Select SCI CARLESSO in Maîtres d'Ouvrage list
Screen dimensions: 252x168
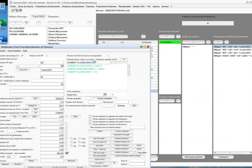pyautogui.click(x=17, y=28)
